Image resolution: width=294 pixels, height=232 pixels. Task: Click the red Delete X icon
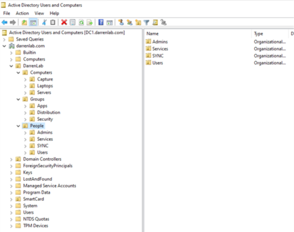(x=64, y=23)
